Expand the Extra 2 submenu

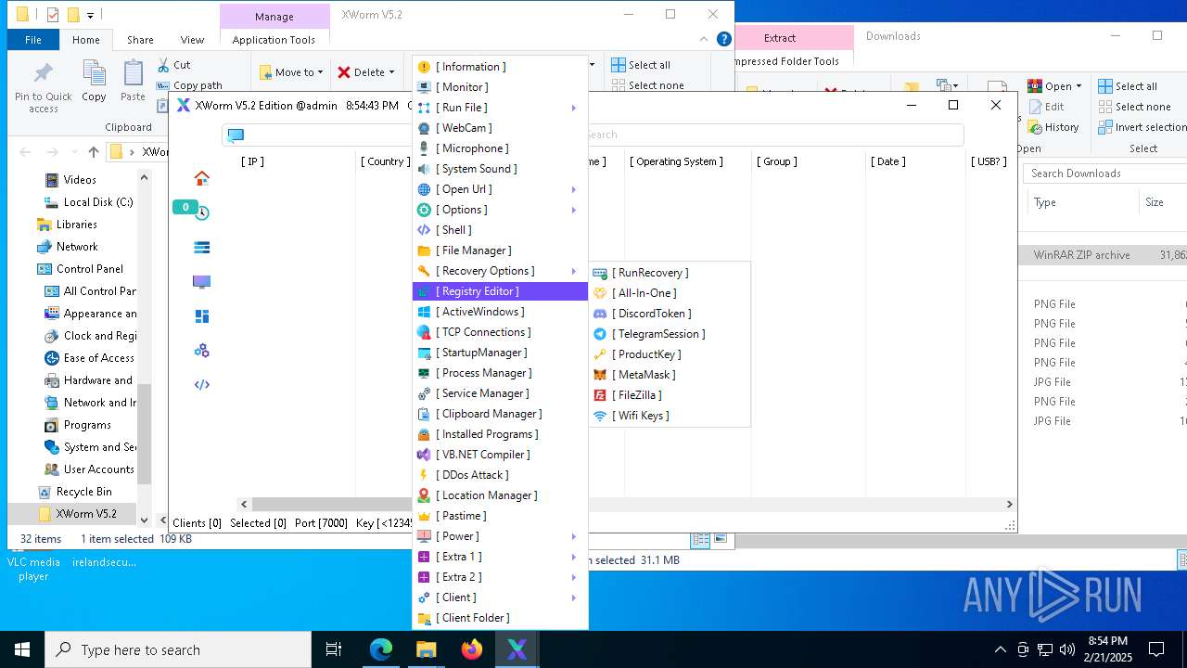500,577
